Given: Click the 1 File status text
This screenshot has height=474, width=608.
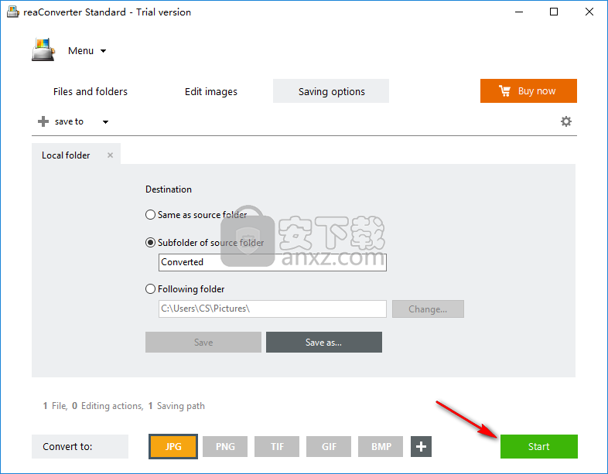Looking at the screenshot, I should 55,406.
